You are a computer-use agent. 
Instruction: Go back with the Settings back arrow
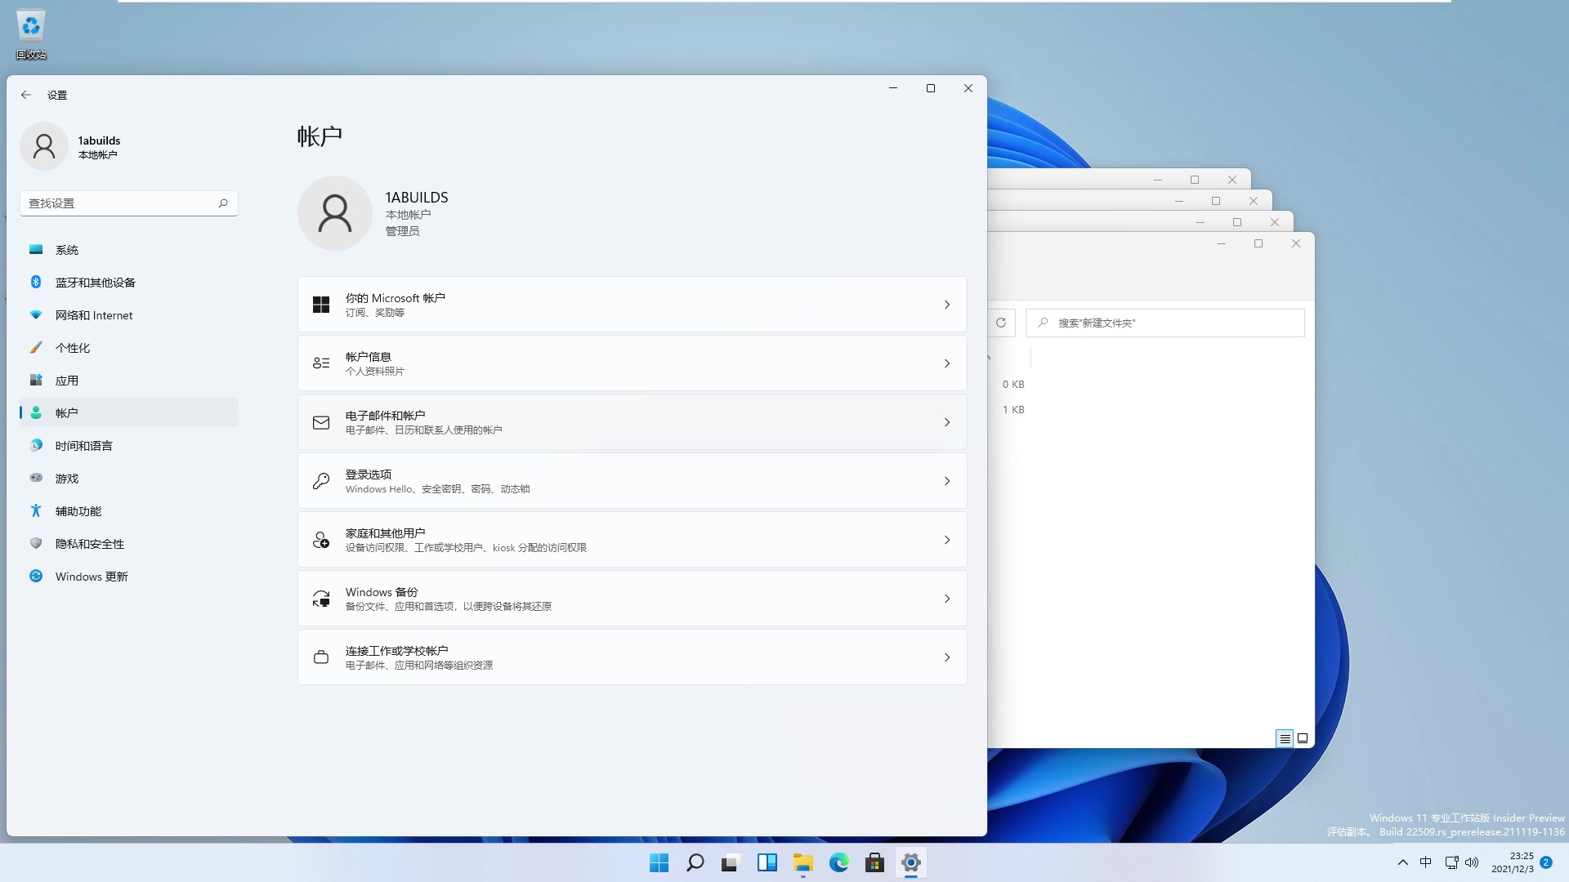[x=26, y=95]
